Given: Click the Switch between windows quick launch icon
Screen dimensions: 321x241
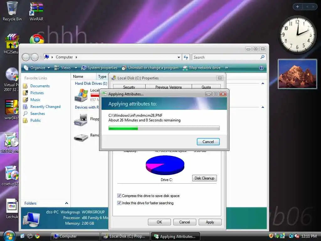Looking at the screenshot, I should [x=30, y=236].
